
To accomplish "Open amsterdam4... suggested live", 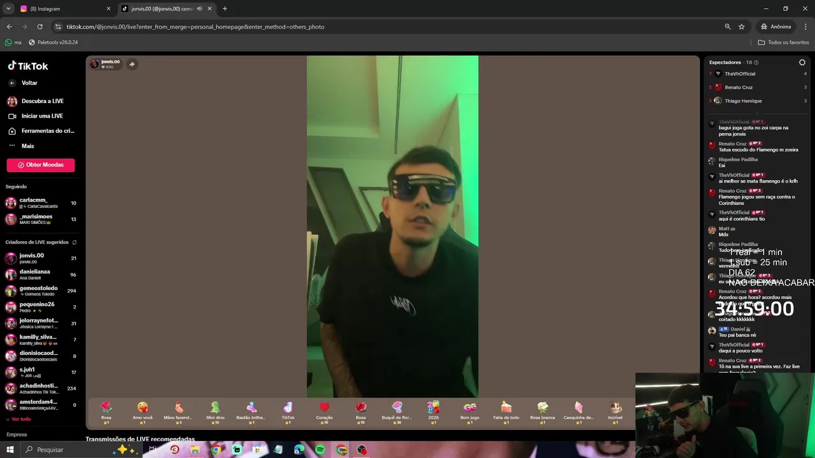I will (x=41, y=405).
